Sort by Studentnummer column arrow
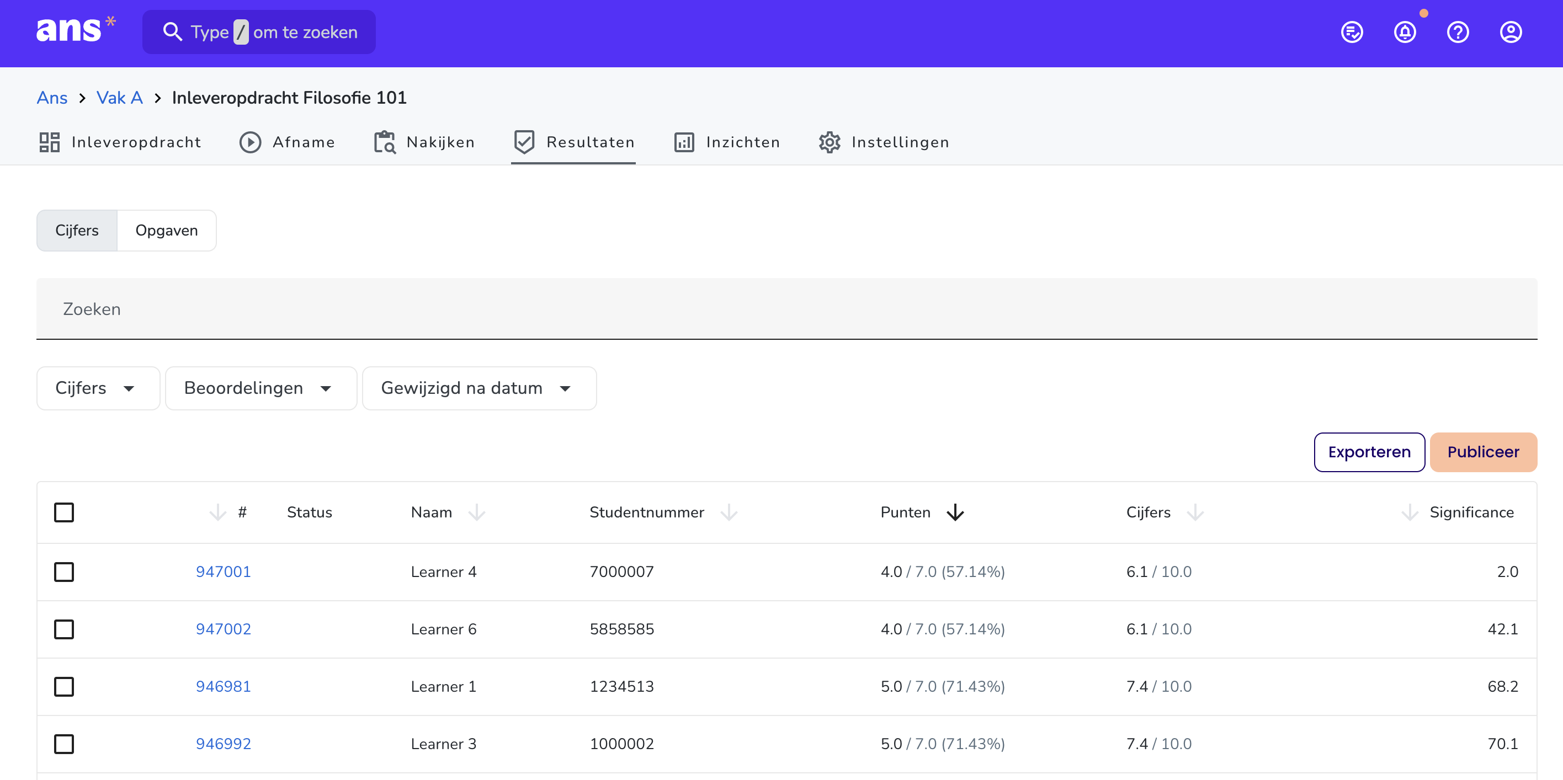Screen dimensions: 1563x780 tap(729, 512)
